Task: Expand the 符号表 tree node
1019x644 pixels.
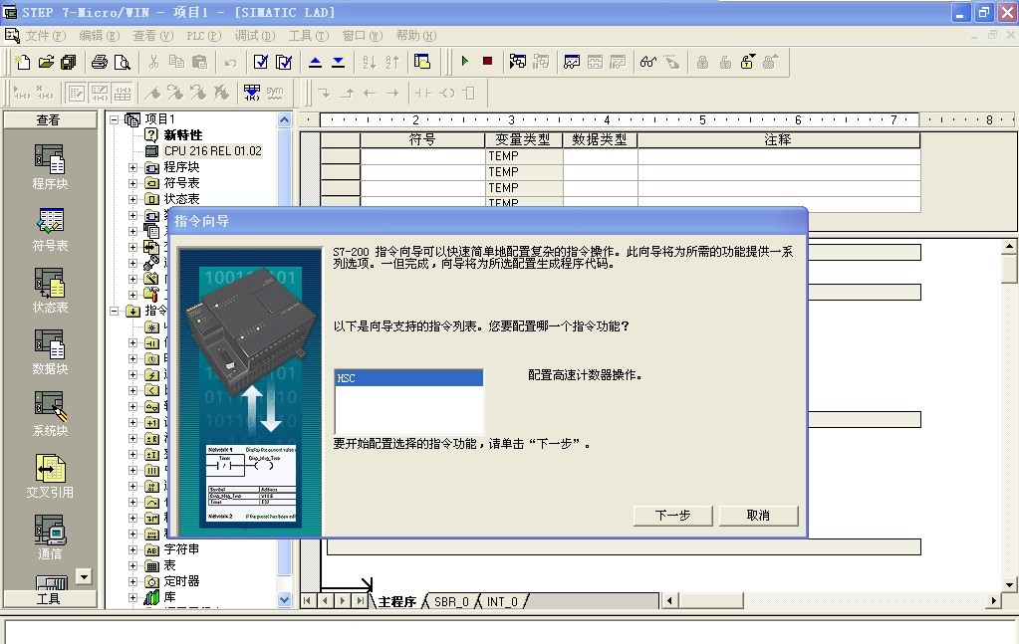Action: (133, 183)
